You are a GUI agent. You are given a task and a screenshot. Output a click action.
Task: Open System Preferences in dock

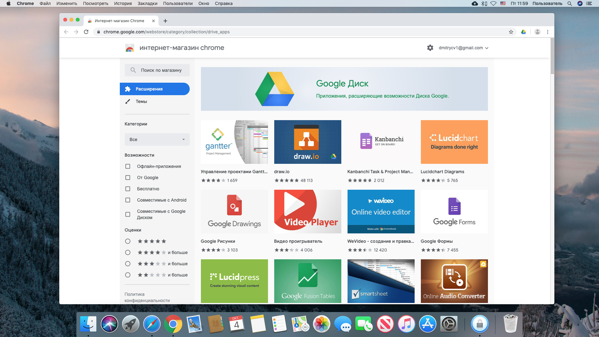(449, 324)
